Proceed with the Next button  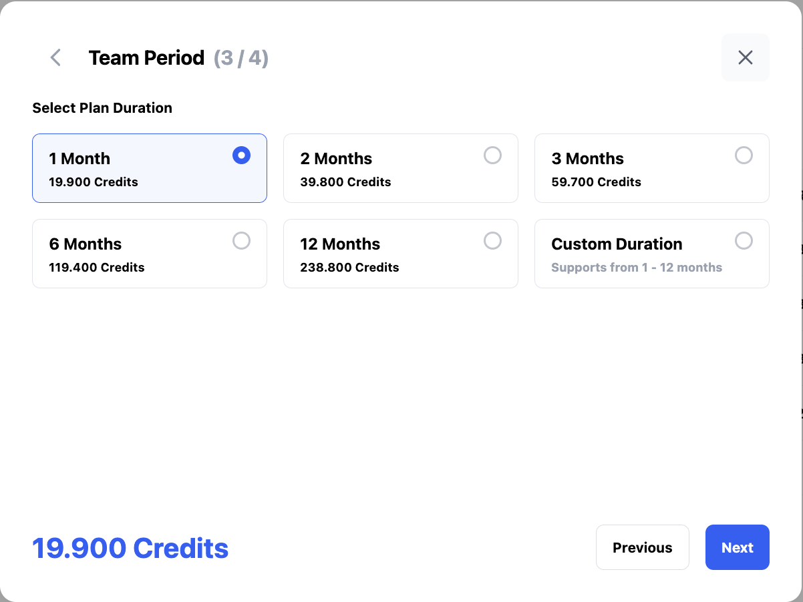pos(737,547)
